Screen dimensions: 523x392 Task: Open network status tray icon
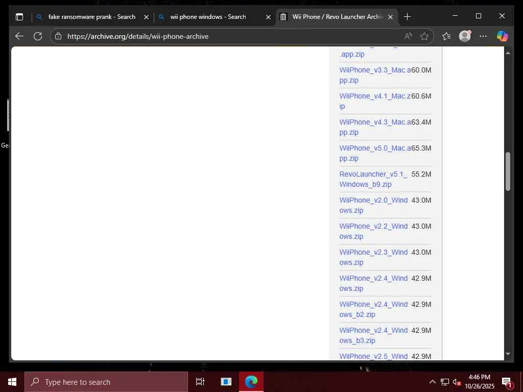[445, 382]
